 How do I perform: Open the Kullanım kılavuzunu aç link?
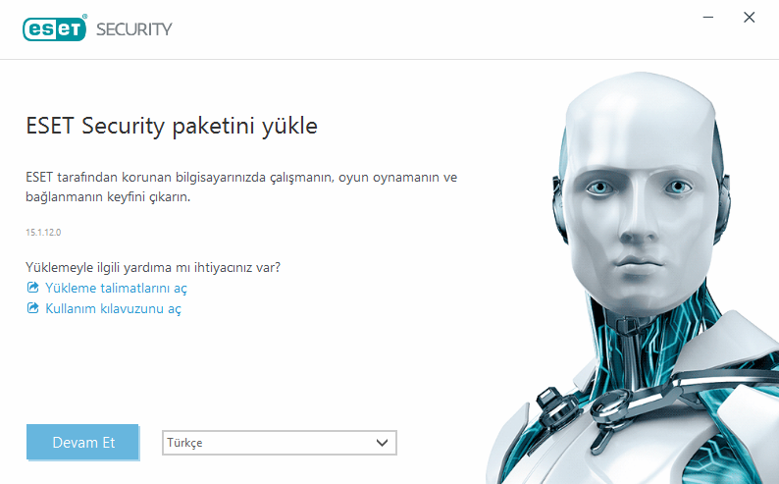[x=113, y=308]
